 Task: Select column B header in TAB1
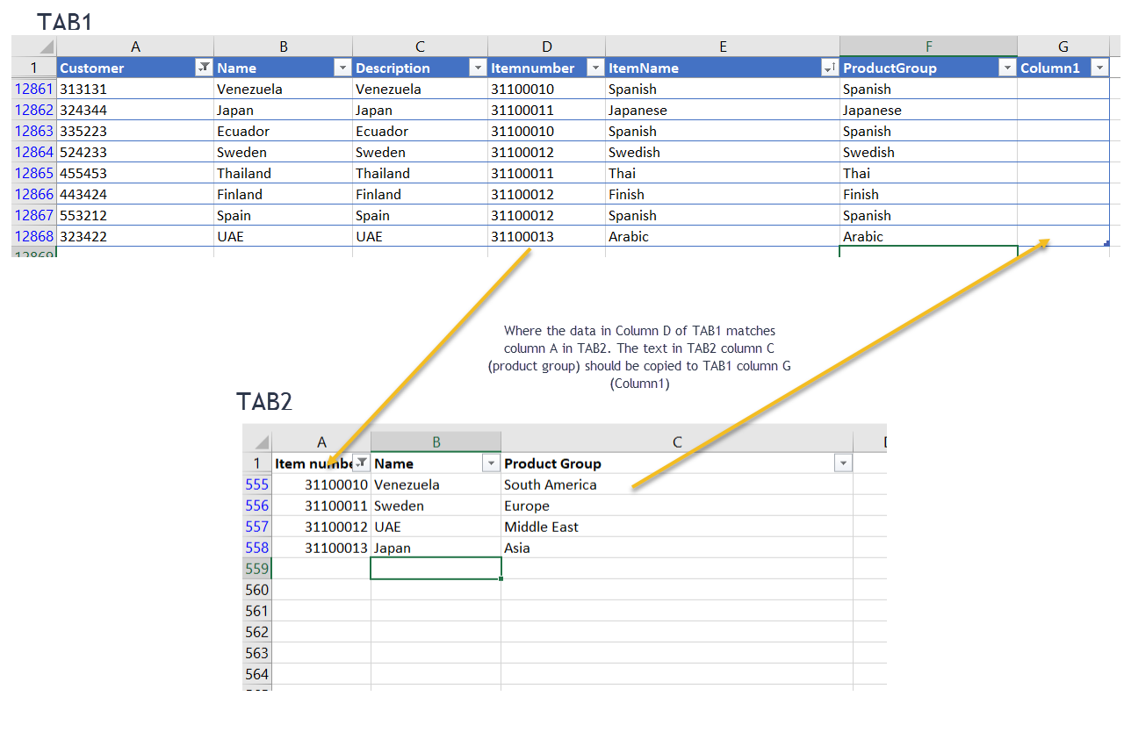click(x=283, y=47)
